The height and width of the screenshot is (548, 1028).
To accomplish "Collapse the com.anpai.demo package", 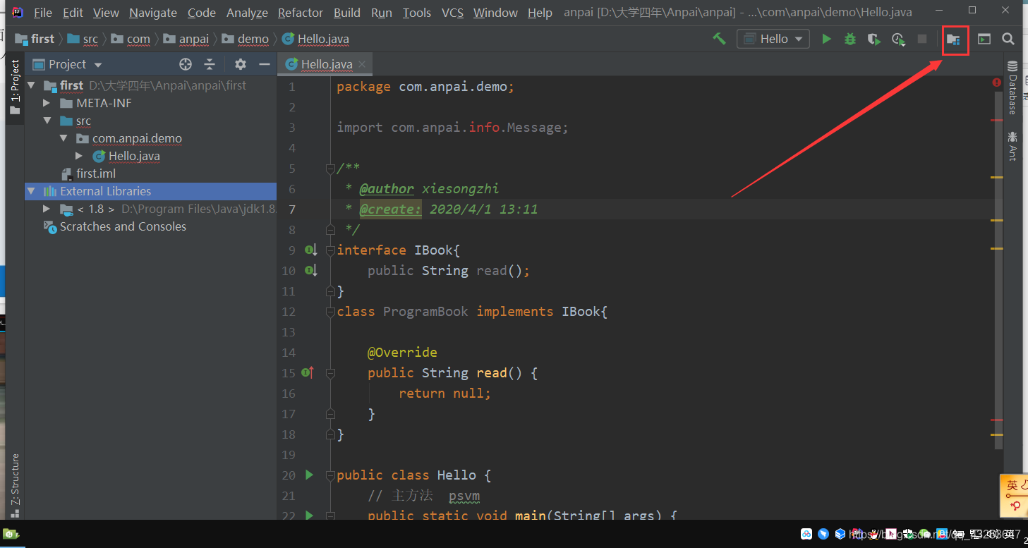I will point(64,138).
